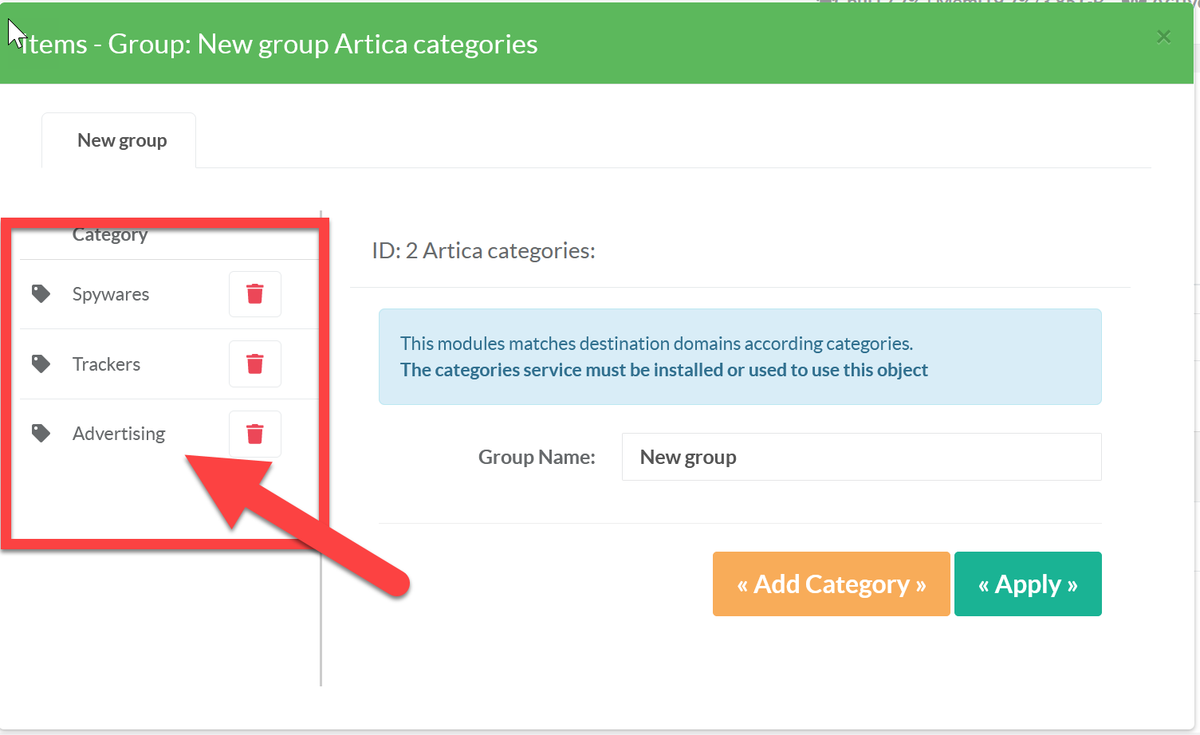Delete the Trackers category
Screen dimensions: 1200x735
(255, 364)
